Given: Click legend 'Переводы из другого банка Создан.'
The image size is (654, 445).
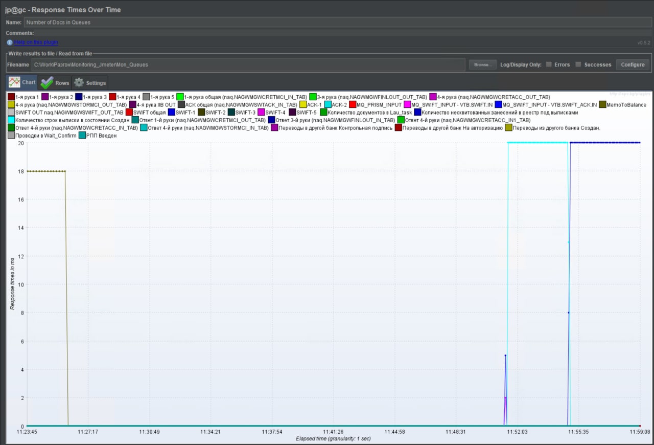Looking at the screenshot, I should (x=556, y=128).
